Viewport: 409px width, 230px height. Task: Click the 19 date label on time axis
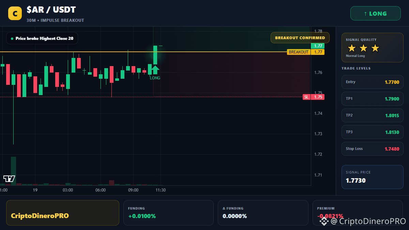[x=35, y=190]
